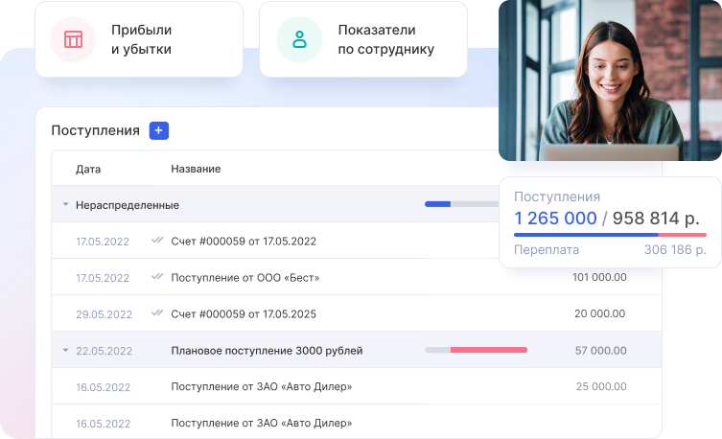Viewport: 722px width, 439px height.
Task: Click the Дата column header
Action: (x=88, y=169)
